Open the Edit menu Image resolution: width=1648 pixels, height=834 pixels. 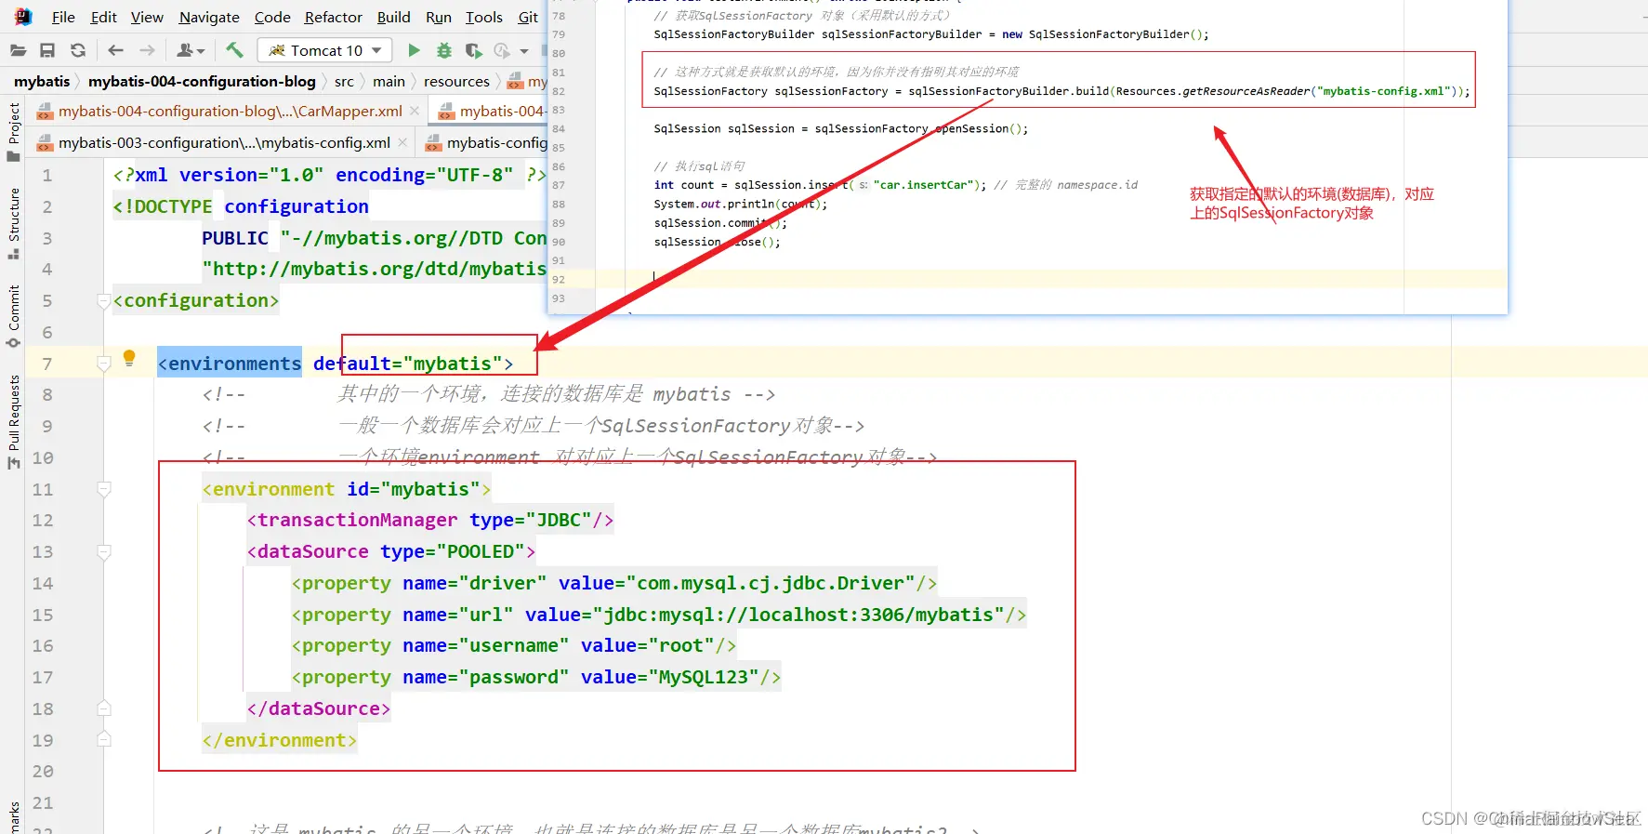pyautogui.click(x=103, y=17)
